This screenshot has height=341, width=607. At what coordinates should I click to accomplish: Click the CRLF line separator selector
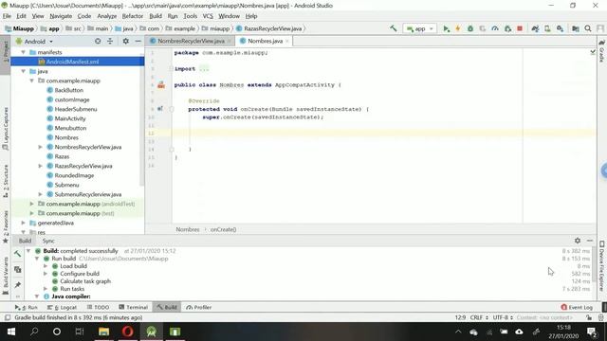(x=478, y=317)
